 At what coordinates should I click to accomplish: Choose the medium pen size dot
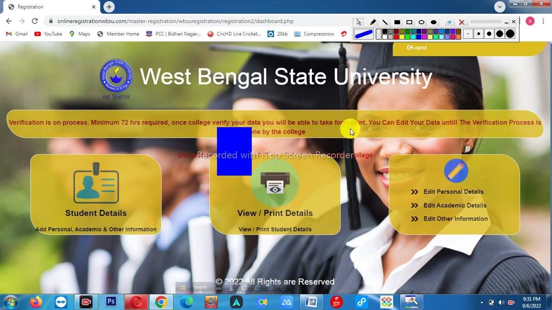489,34
